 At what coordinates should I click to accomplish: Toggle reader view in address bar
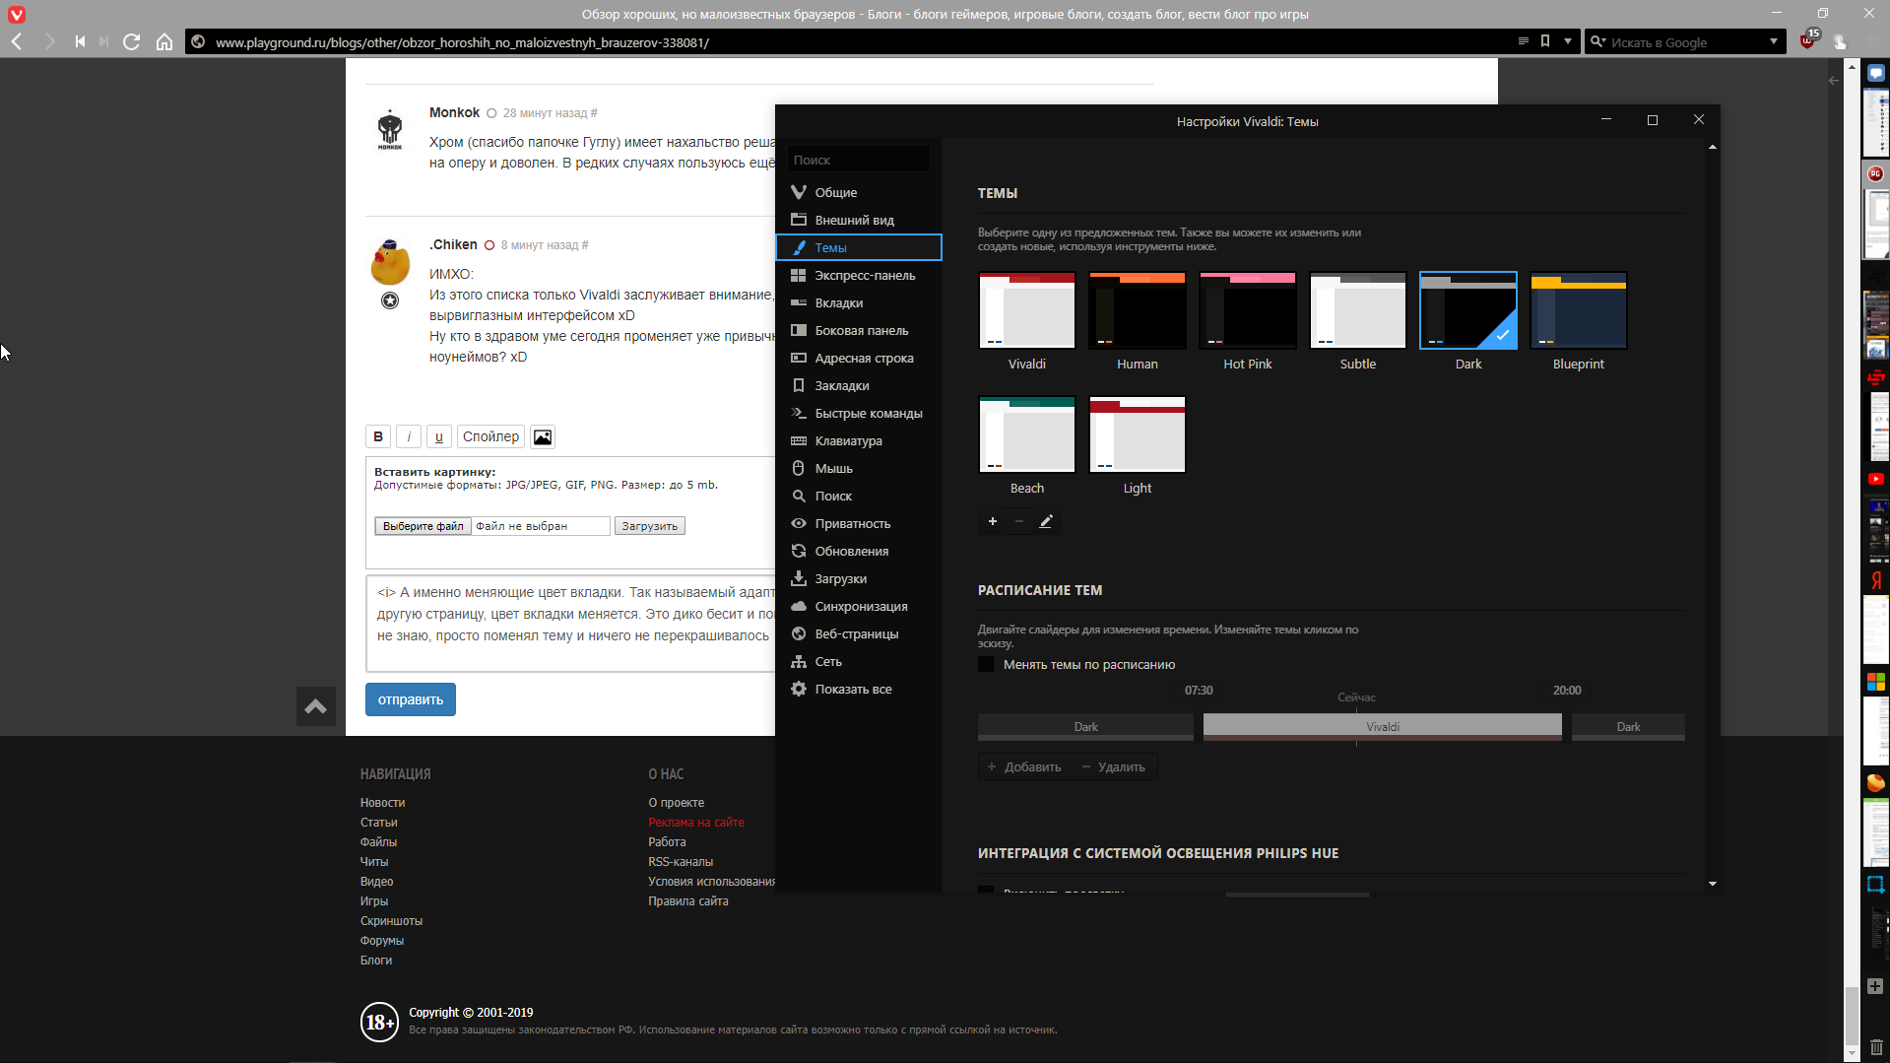pyautogui.click(x=1523, y=41)
